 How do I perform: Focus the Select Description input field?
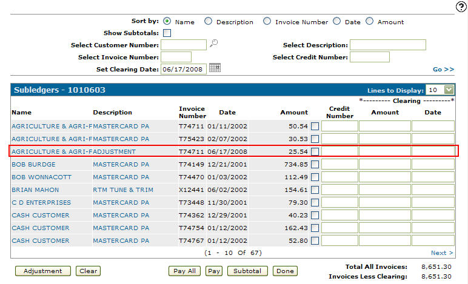[388, 45]
